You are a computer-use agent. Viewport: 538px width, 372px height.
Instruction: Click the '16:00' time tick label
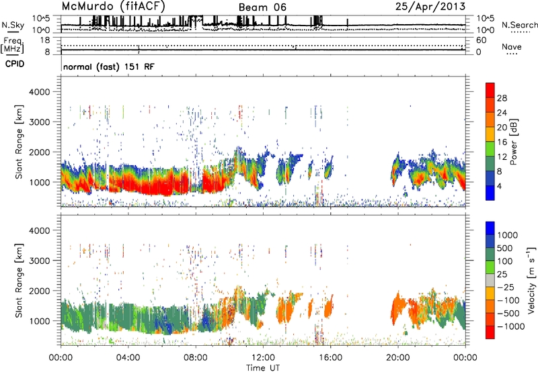click(330, 358)
